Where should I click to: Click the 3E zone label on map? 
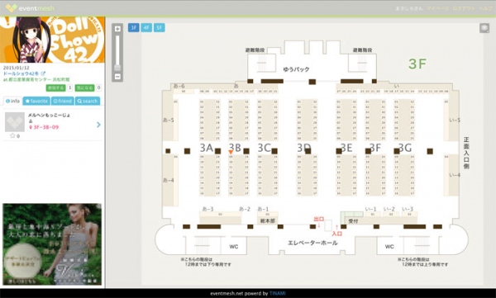[x=346, y=148]
